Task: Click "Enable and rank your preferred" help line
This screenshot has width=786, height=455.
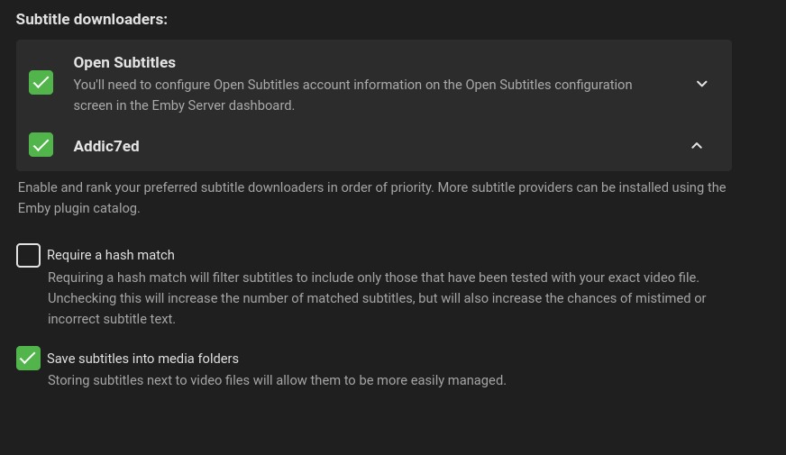Action: [x=371, y=187]
